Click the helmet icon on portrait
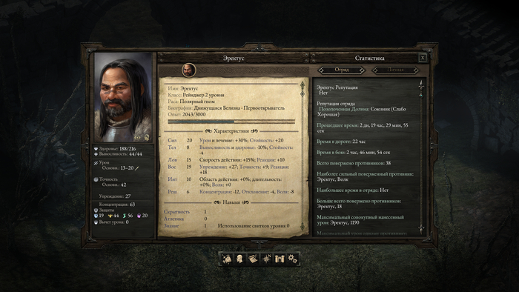This screenshot has height=292, width=519. pyautogui.click(x=147, y=137)
